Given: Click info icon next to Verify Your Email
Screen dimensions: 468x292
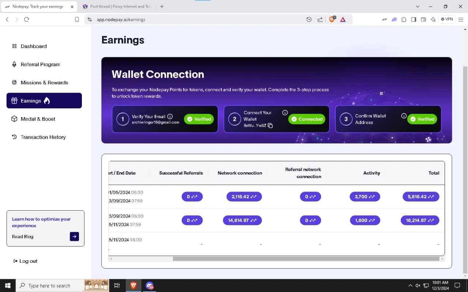Looking at the screenshot, I should coord(170,116).
